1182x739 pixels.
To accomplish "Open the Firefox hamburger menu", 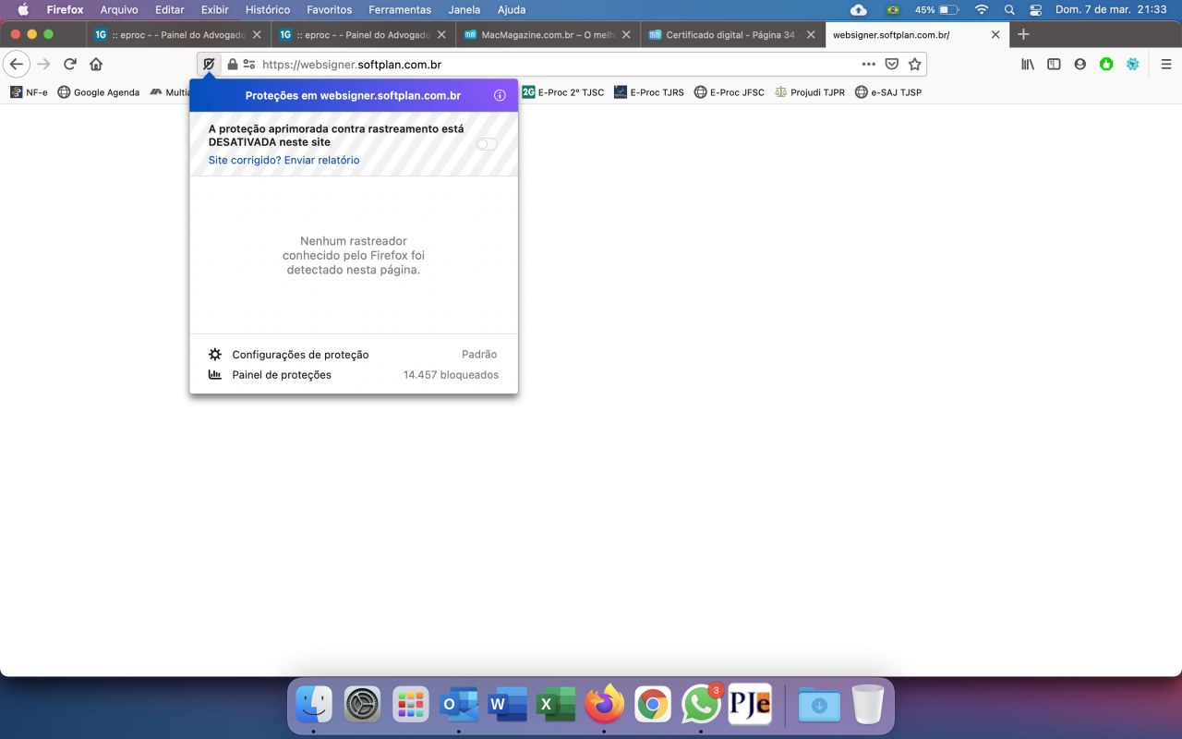I will coord(1166,65).
